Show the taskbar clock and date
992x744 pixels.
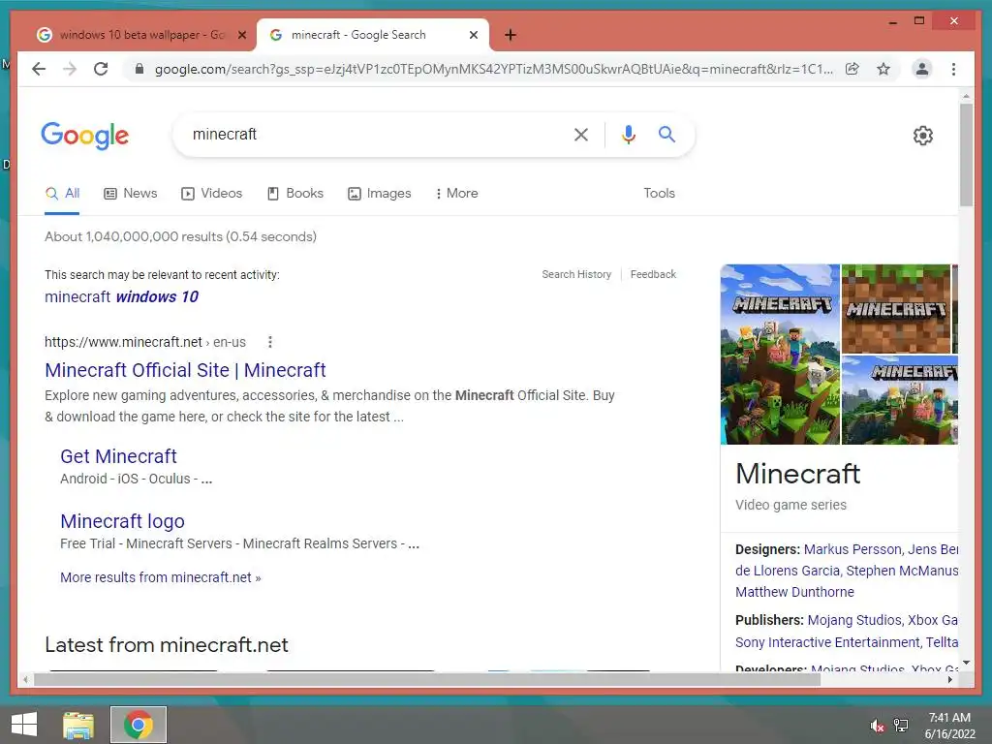949,726
